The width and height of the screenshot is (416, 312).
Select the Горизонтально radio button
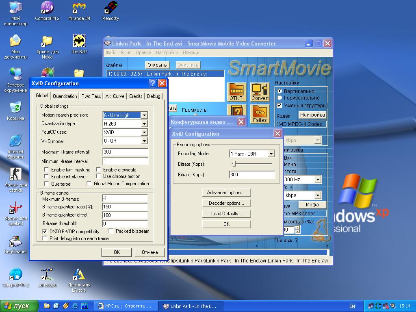click(x=279, y=97)
